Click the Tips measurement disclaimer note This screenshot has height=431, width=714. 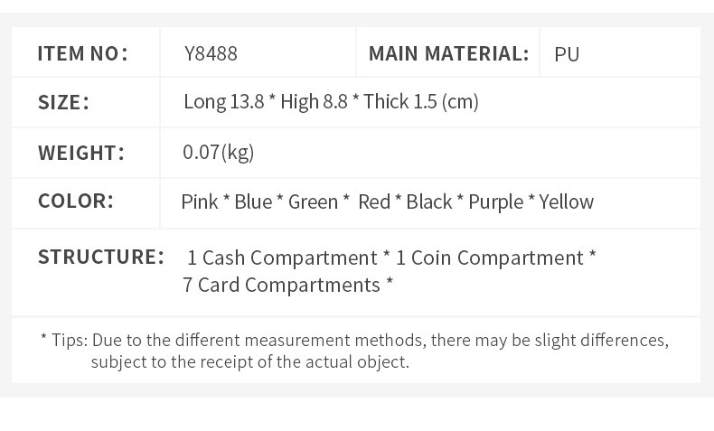pyautogui.click(x=354, y=351)
